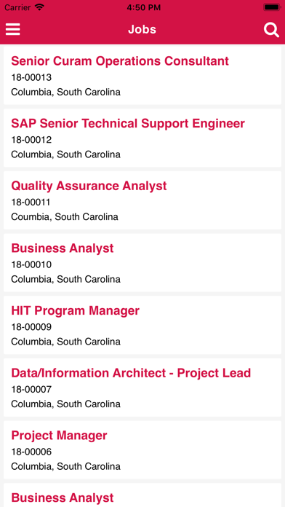
Task: Open Data/Information Architect - Project Lead job
Action: [x=142, y=388]
